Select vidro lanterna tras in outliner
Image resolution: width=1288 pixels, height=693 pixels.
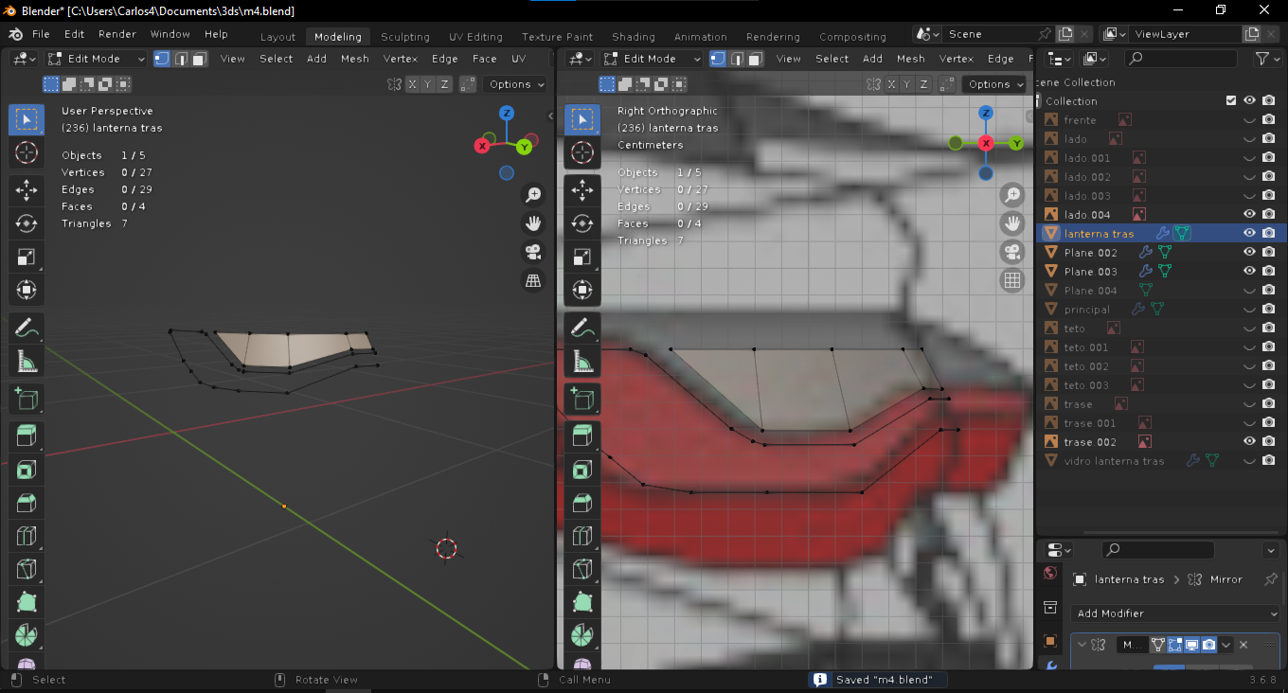pyautogui.click(x=1114, y=461)
